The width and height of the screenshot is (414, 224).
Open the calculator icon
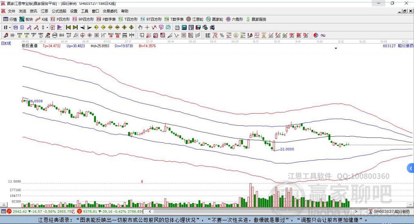point(184,27)
